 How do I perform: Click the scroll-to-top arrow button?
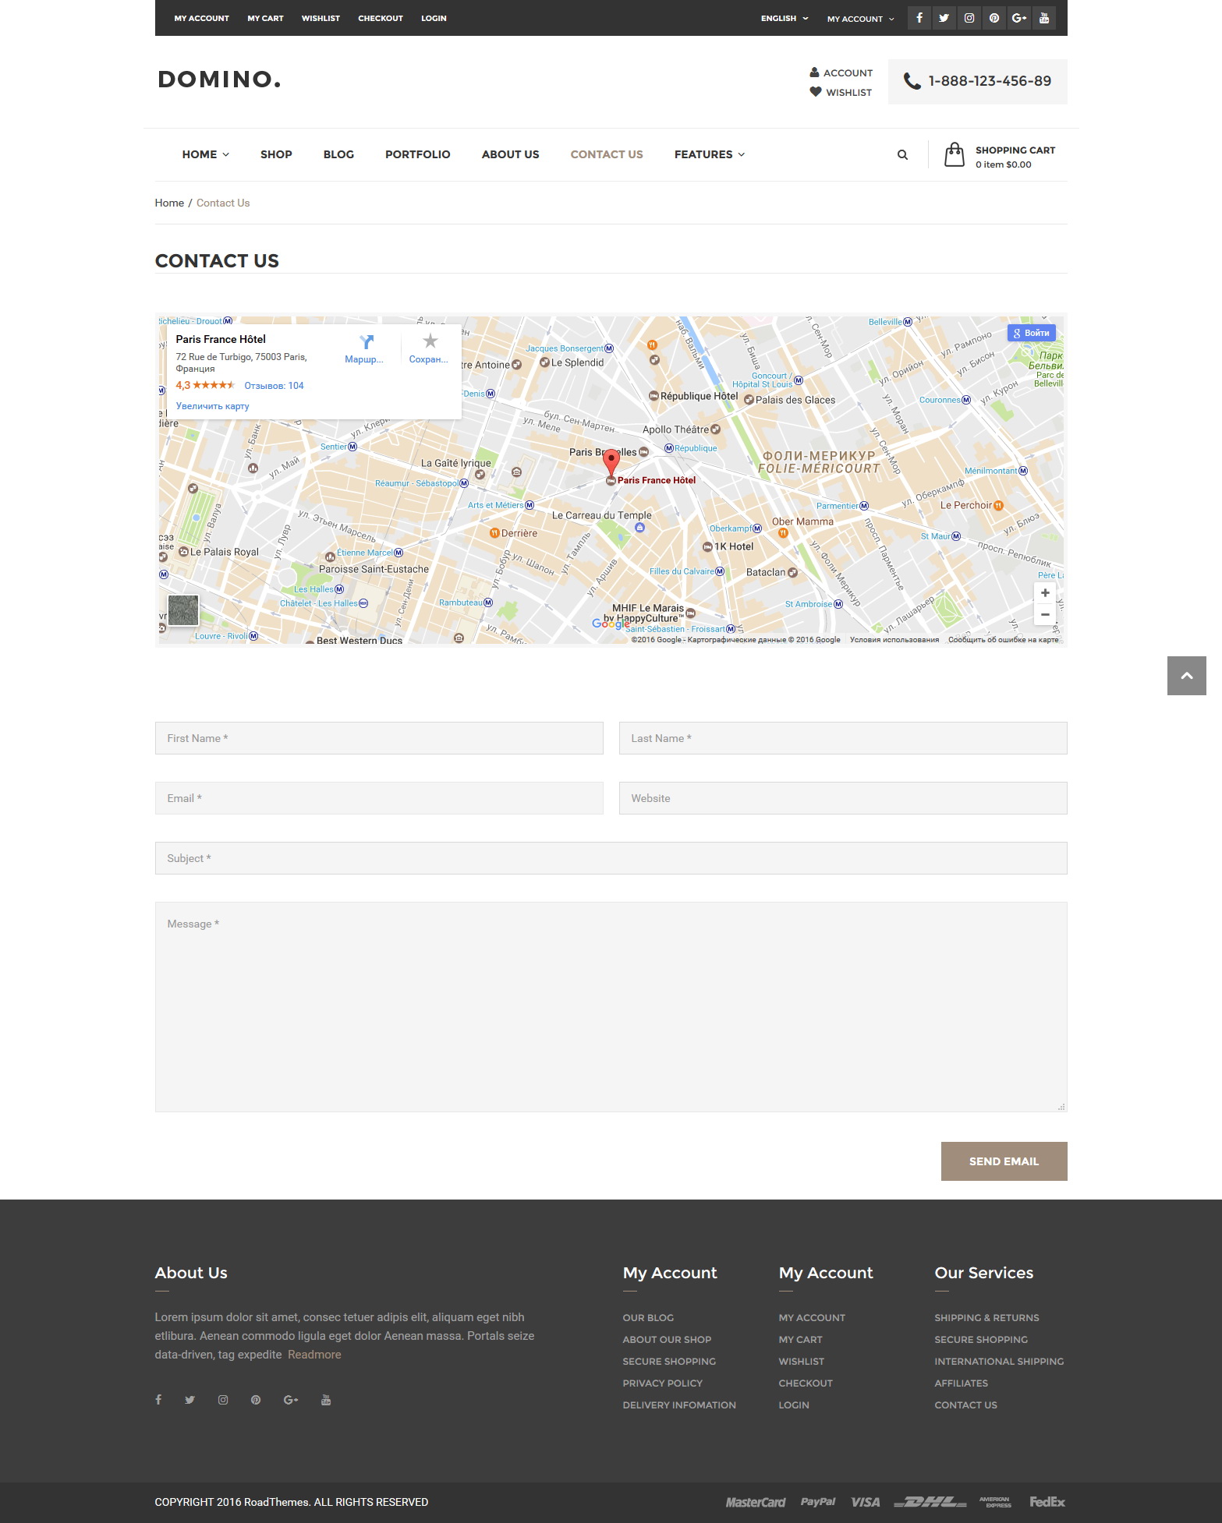(1186, 676)
